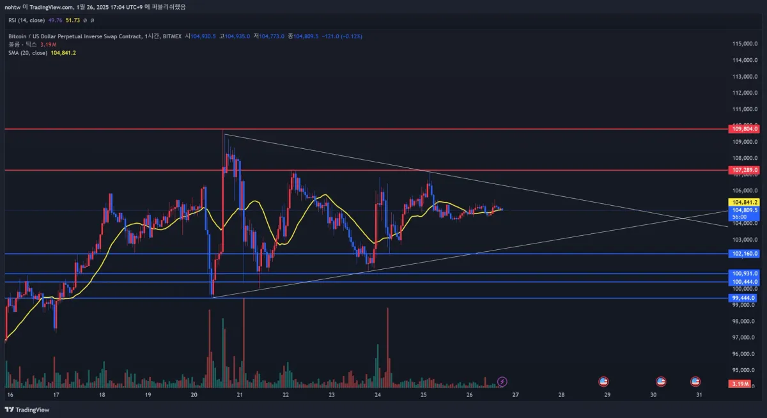Click the nohtw username in the header

point(12,7)
